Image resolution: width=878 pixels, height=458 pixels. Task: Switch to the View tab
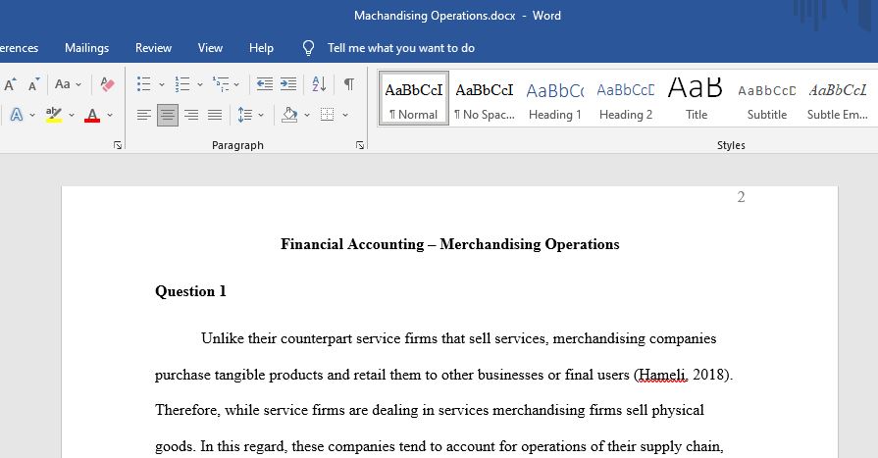[210, 48]
